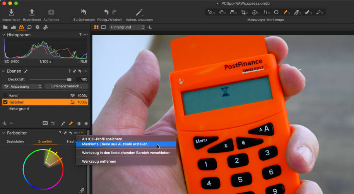Click the Aufnahme camera icon
Viewport: 354px width, 194px height.
51,12
